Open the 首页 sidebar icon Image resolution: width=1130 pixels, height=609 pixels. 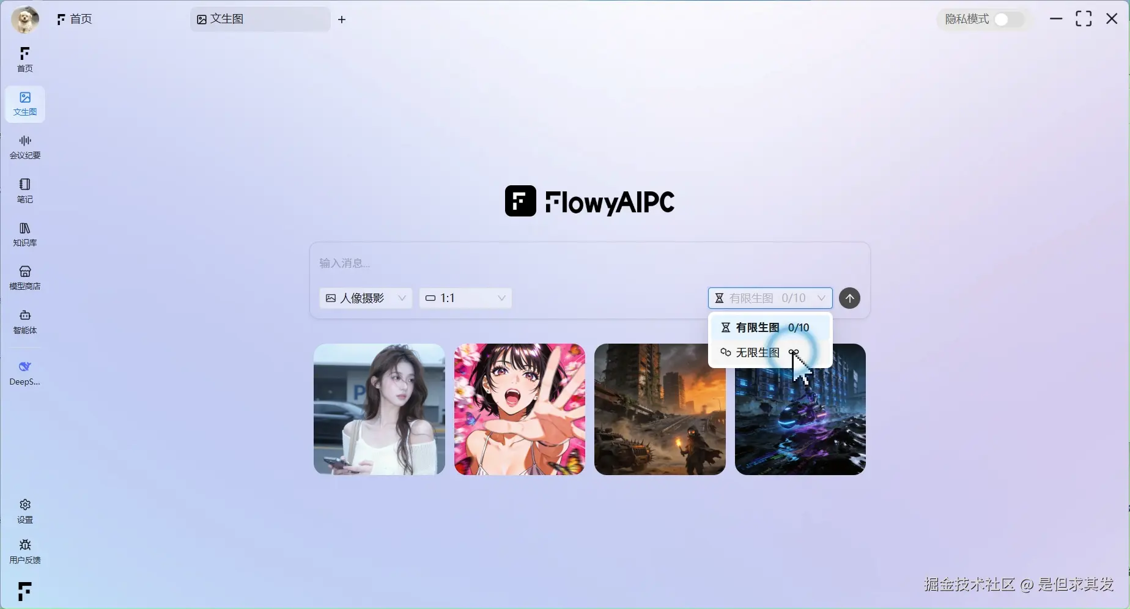tap(24, 59)
